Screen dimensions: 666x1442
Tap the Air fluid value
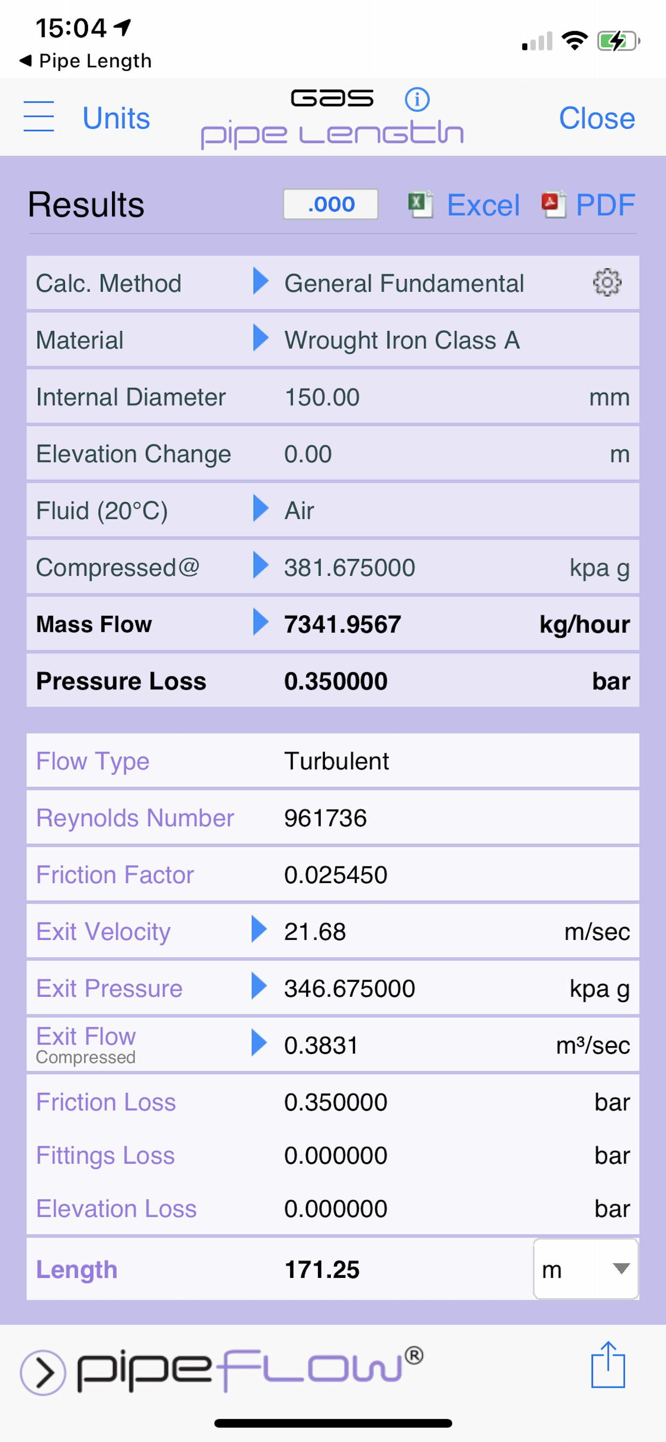pyautogui.click(x=299, y=511)
